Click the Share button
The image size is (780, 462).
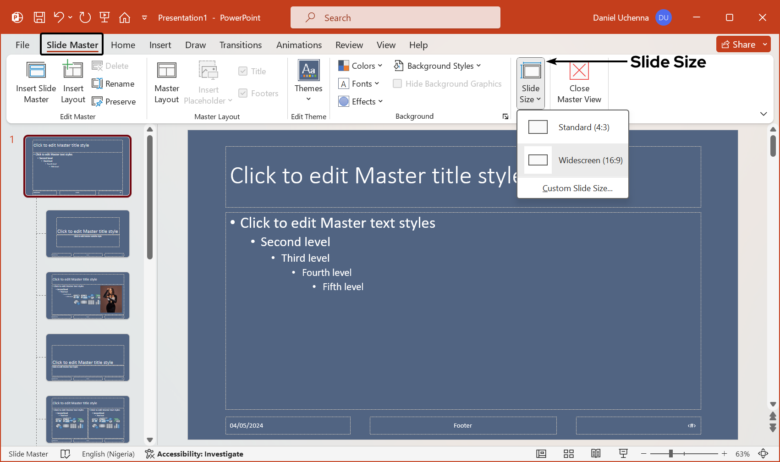click(738, 44)
